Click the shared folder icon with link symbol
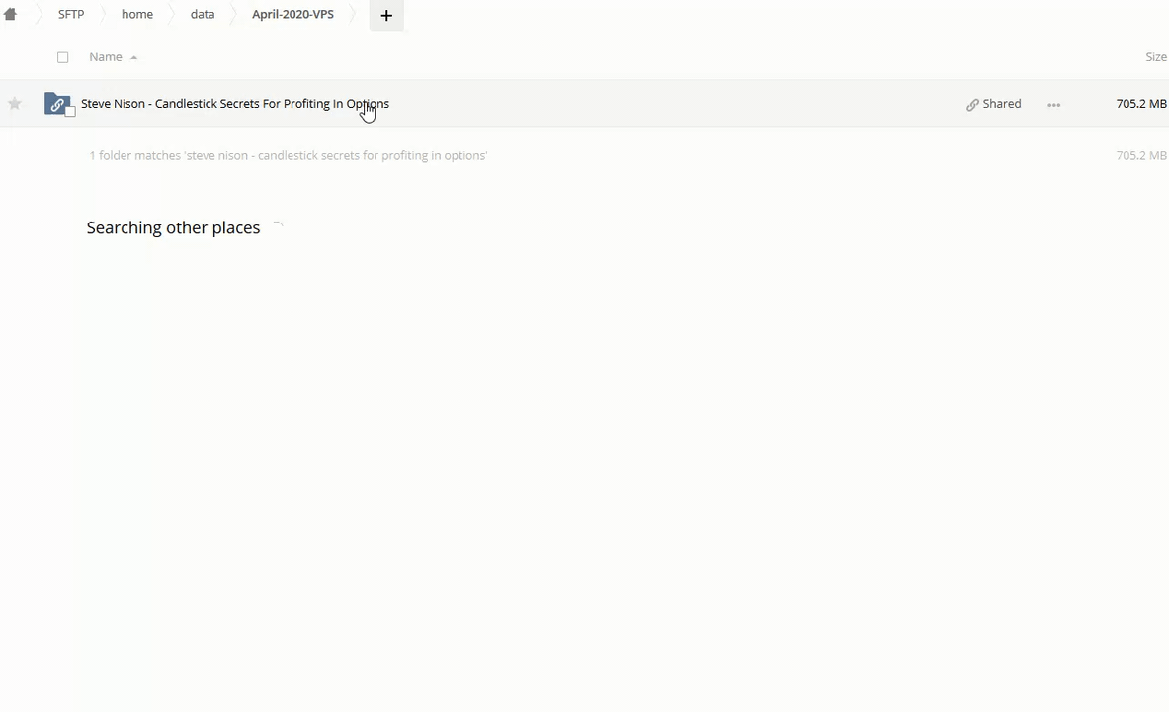 pyautogui.click(x=57, y=104)
